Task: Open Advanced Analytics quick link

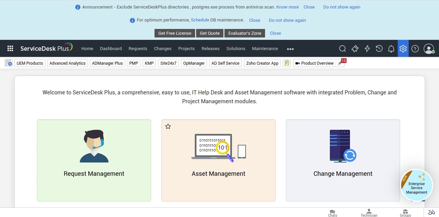Action: 68,63
